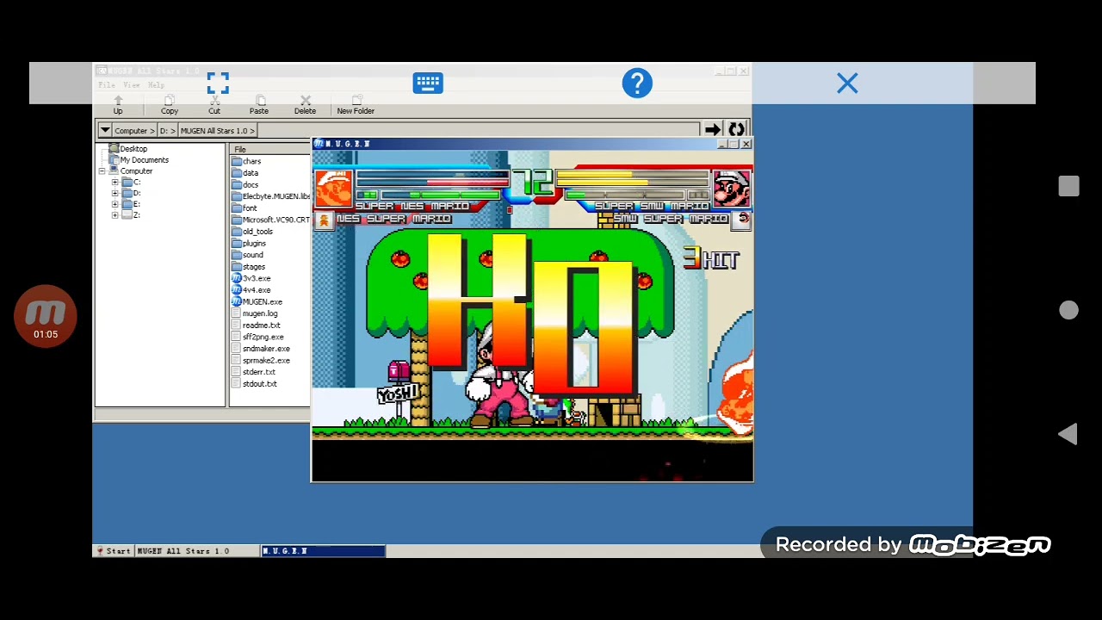The image size is (1102, 620).
Task: Tap the Android back triangle button
Action: 1068,434
